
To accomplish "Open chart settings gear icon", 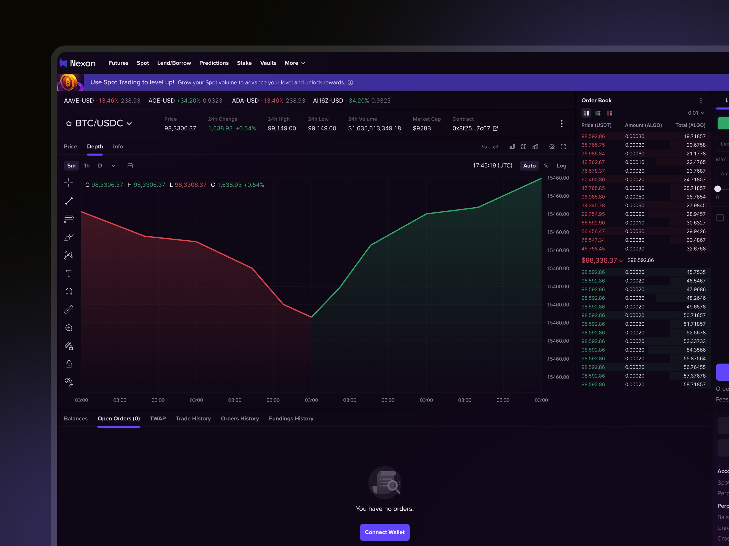I will (x=551, y=147).
